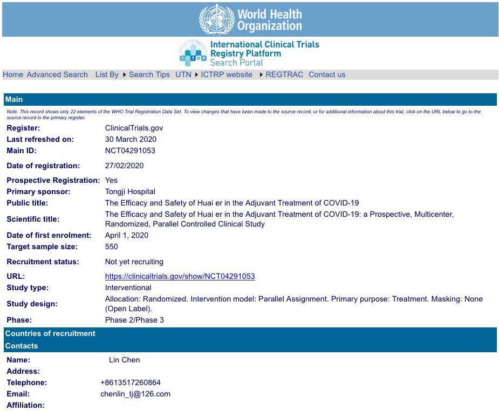Viewport: 499px width, 411px height.
Task: Open the Home menu item
Action: point(13,74)
